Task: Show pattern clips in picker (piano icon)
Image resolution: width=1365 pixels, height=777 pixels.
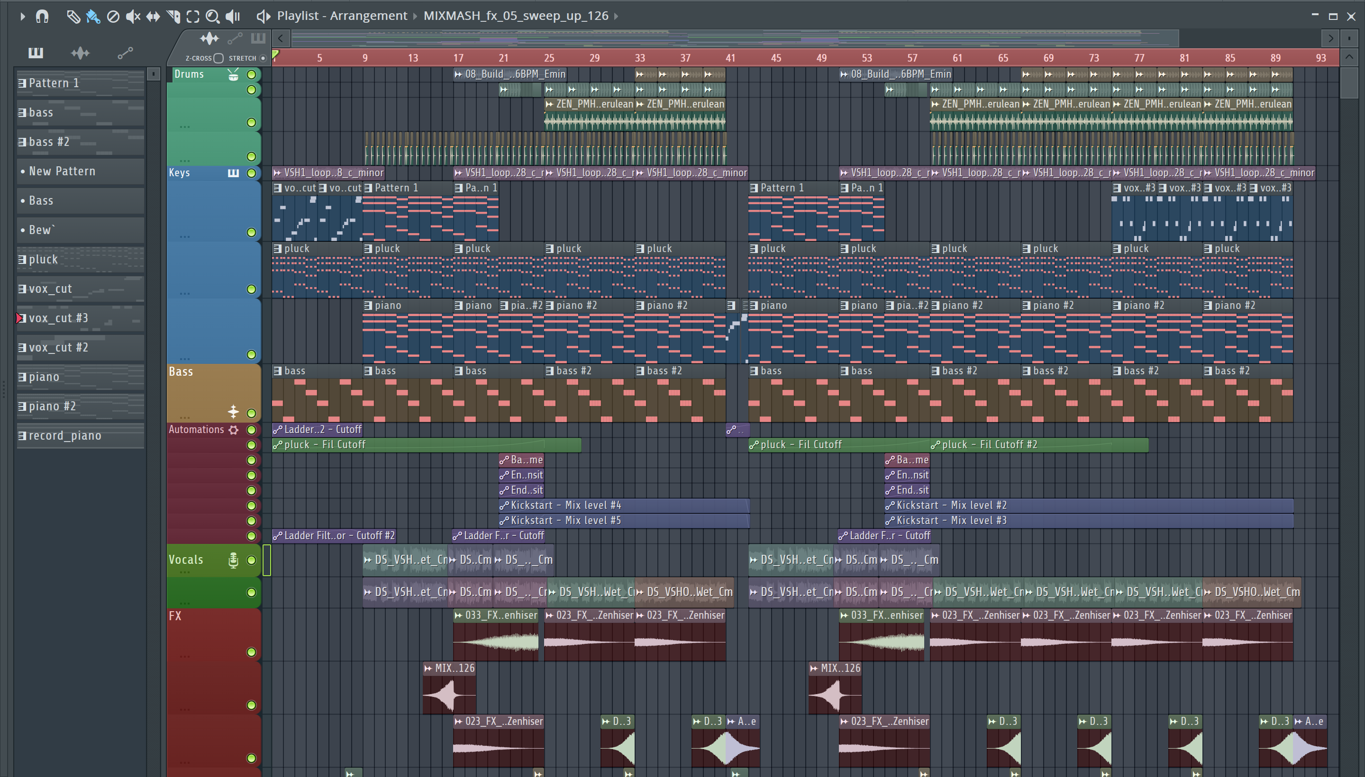Action: [x=36, y=52]
